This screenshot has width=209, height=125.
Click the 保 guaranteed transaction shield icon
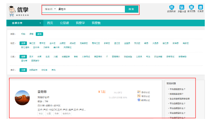[191, 7]
